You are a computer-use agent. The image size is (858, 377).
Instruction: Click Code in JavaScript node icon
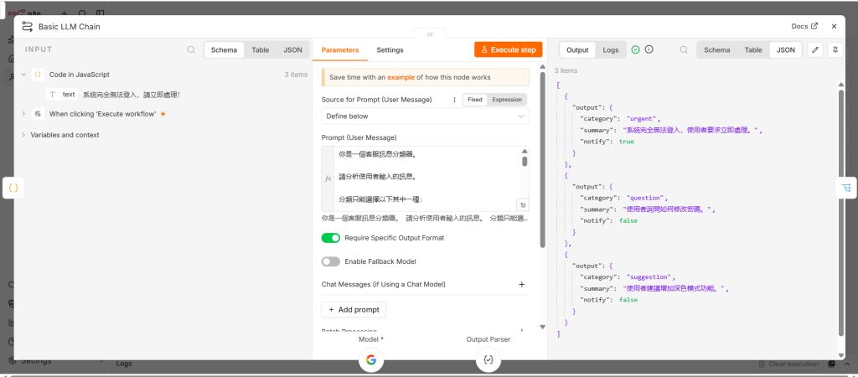(x=38, y=75)
